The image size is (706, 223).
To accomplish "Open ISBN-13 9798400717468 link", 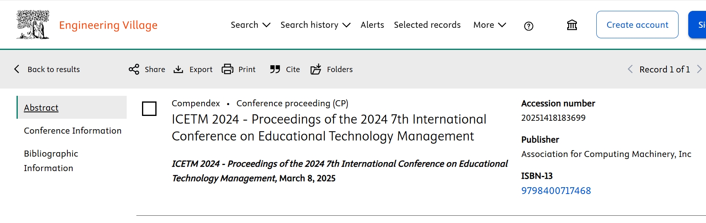I will point(556,191).
